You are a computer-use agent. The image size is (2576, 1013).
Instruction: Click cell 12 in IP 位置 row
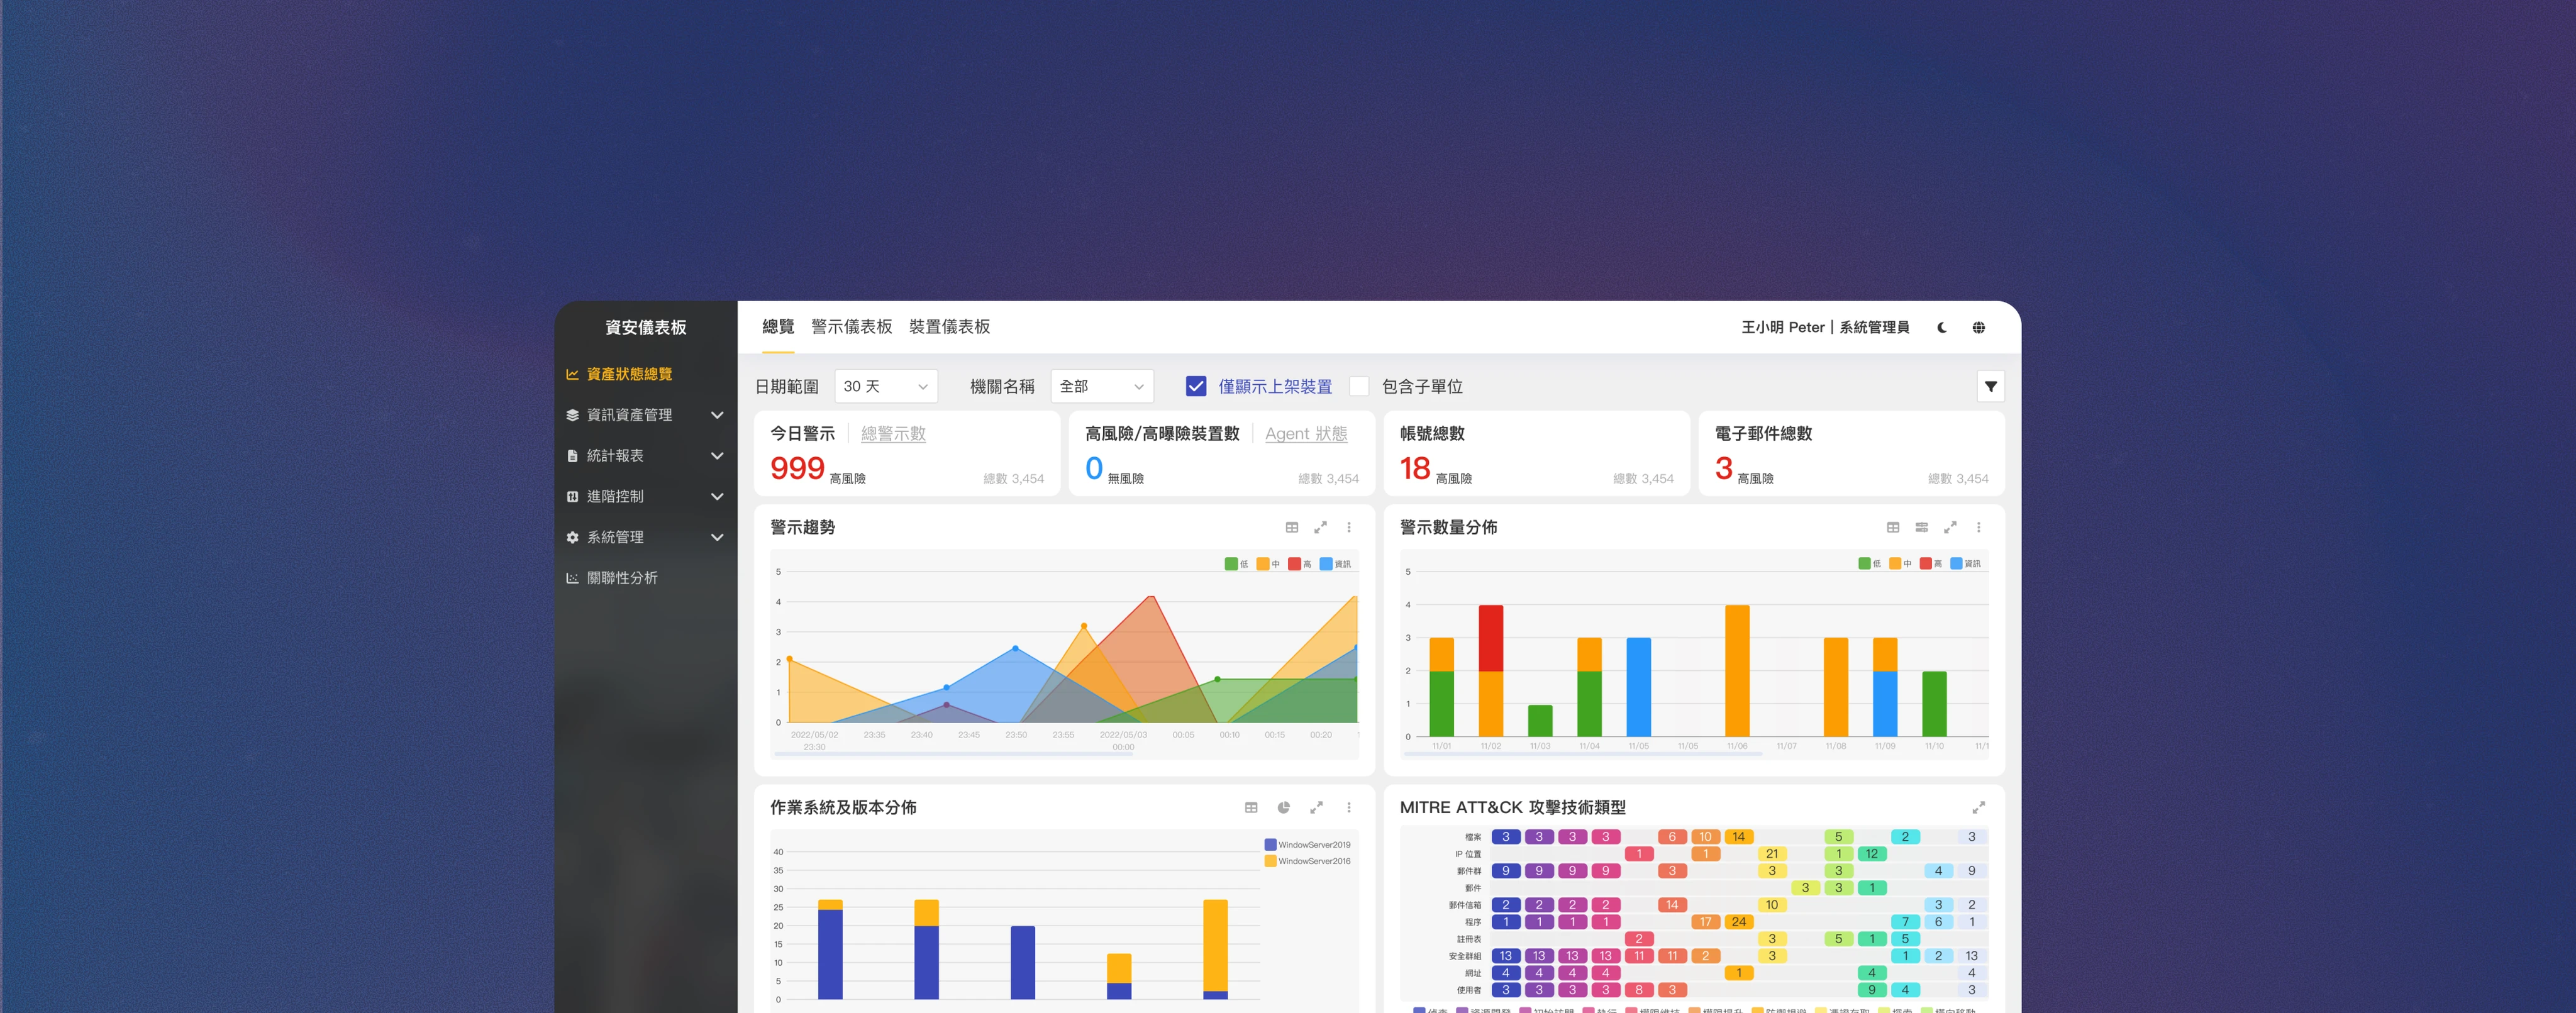tap(1871, 854)
